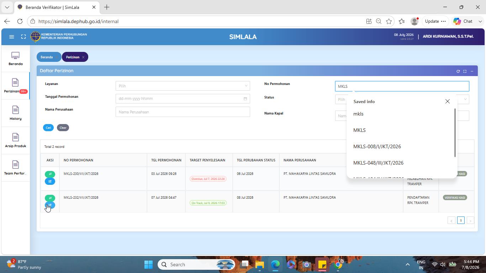Click the Saved info list scrollbar
Screen dimensions: 486x273
click(455, 133)
